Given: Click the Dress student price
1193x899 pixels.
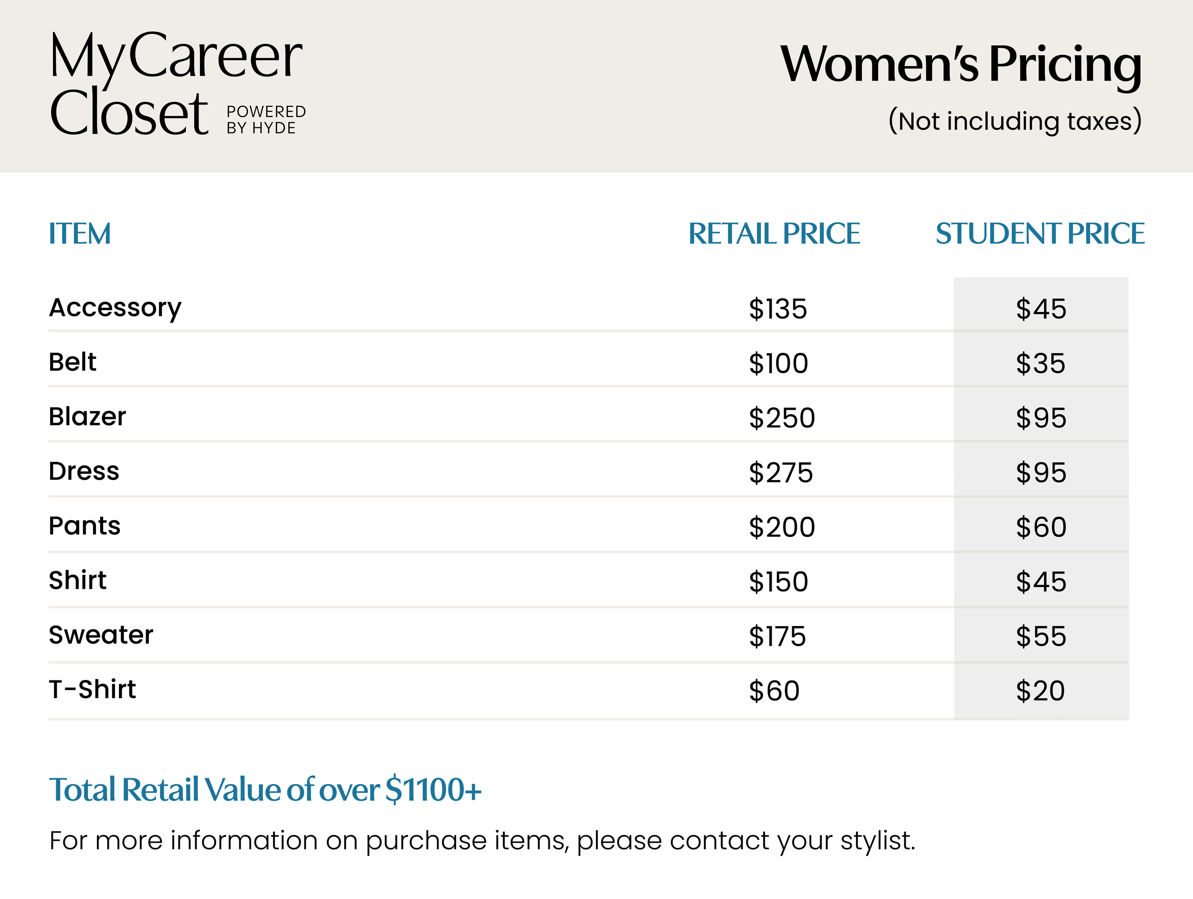Looking at the screenshot, I should click(x=1041, y=472).
